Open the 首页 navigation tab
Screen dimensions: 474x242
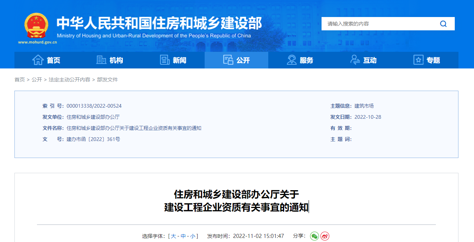tap(46, 60)
